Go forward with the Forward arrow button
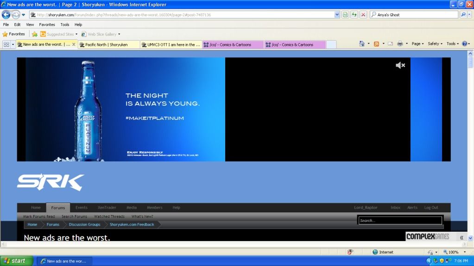 16,14
